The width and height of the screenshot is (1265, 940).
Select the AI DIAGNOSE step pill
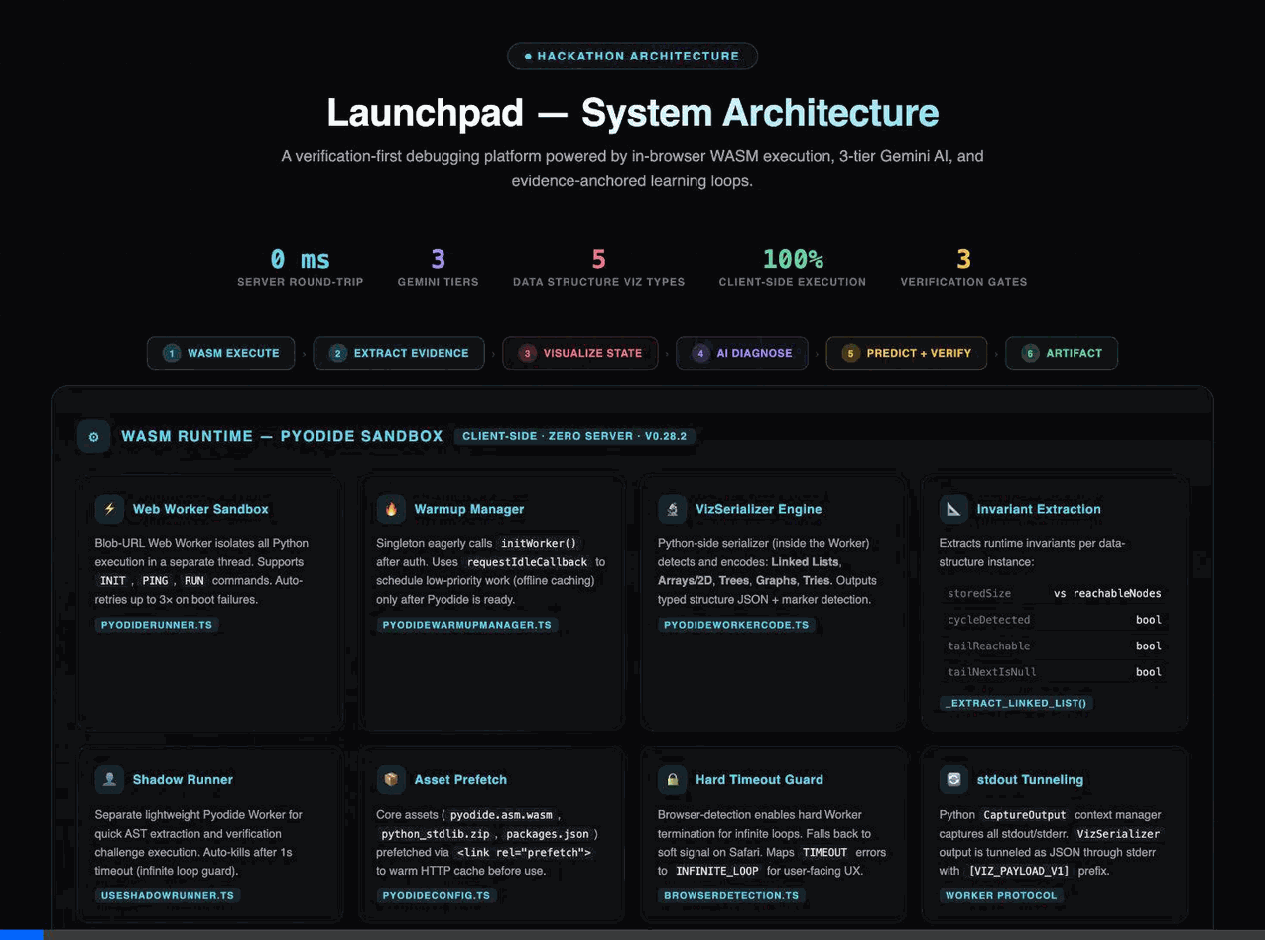point(742,353)
